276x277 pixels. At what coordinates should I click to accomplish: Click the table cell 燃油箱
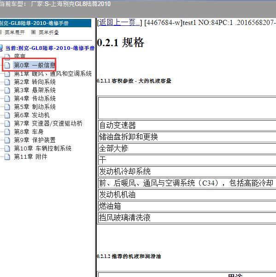(x=187, y=206)
